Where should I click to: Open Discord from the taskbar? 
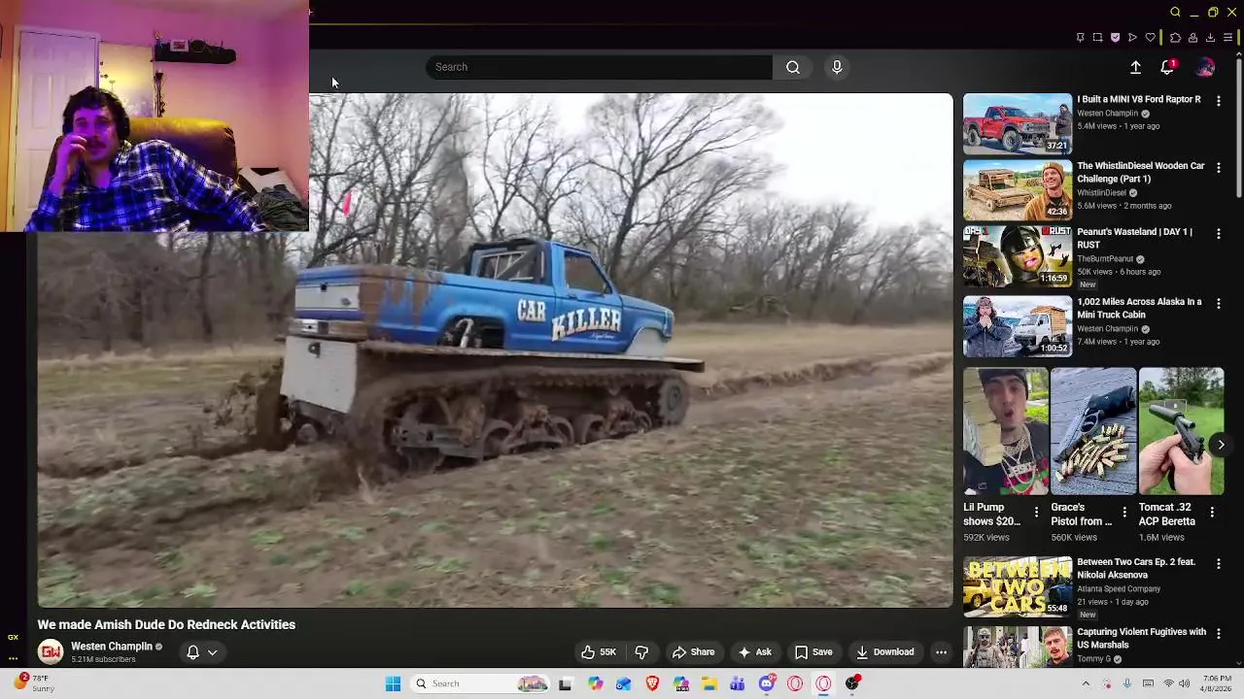pyautogui.click(x=767, y=683)
